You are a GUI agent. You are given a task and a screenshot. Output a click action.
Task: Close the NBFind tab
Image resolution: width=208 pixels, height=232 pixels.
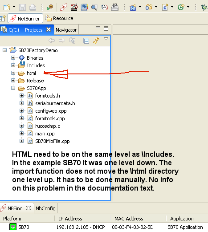[29, 208]
